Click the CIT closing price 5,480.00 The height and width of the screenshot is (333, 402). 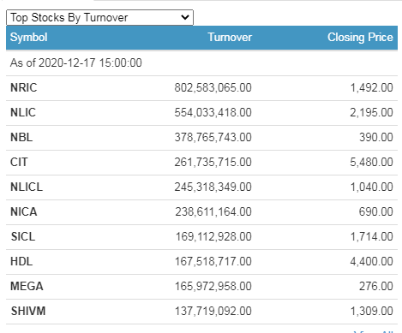coord(372,162)
